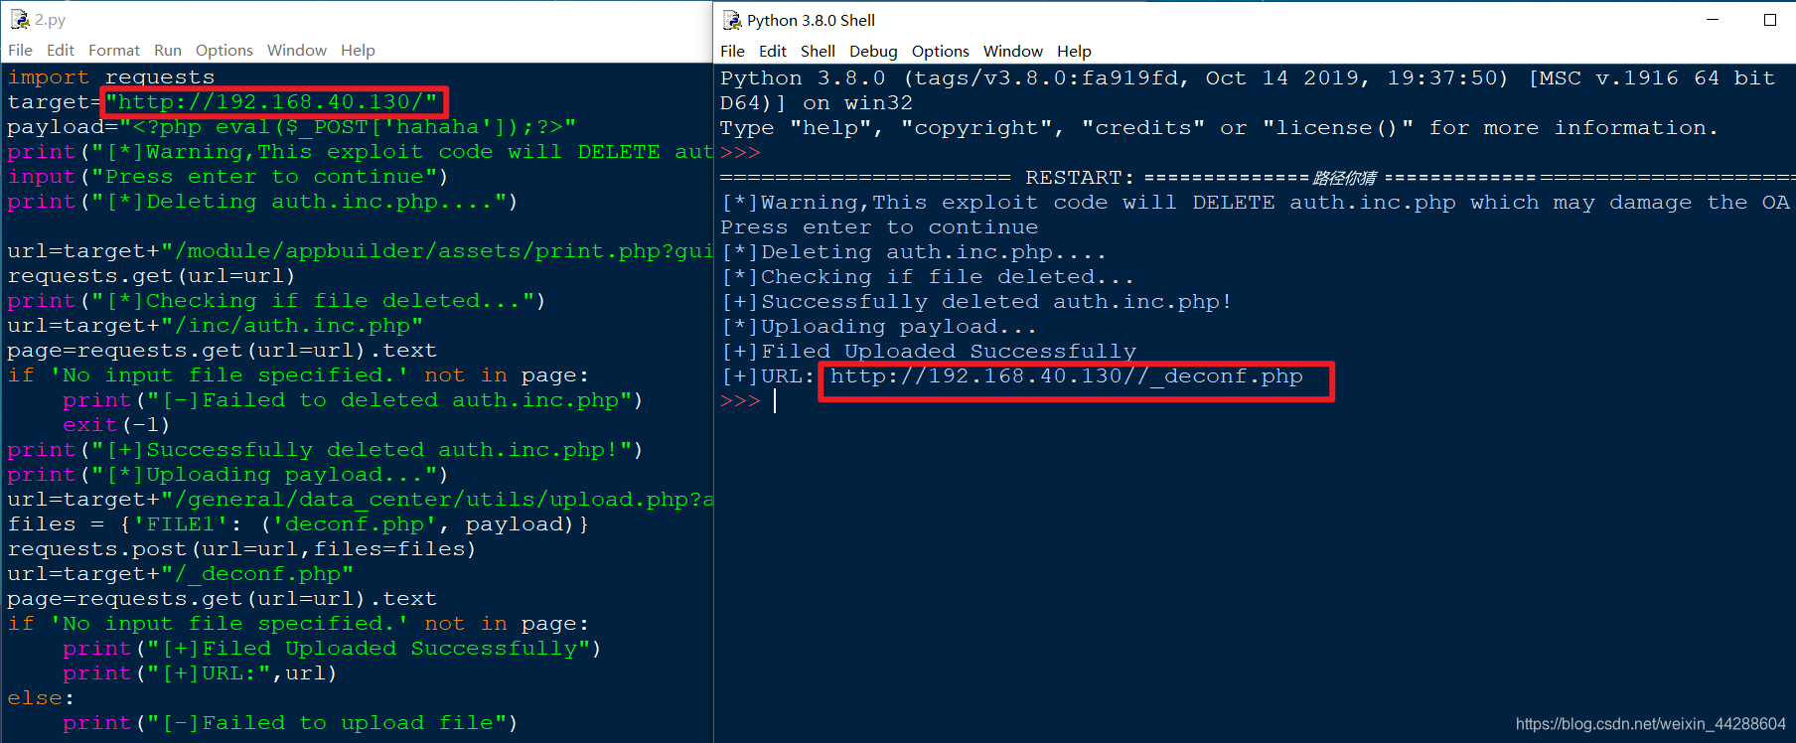Maximize the Python 3.8.0 Shell window
The height and width of the screenshot is (743, 1796).
tap(1770, 19)
